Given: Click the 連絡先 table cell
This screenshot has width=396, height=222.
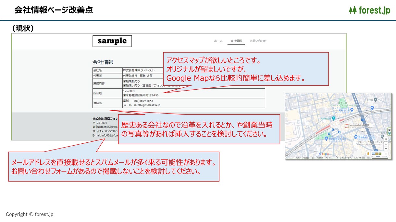Looking at the screenshot, I should coord(107,103).
